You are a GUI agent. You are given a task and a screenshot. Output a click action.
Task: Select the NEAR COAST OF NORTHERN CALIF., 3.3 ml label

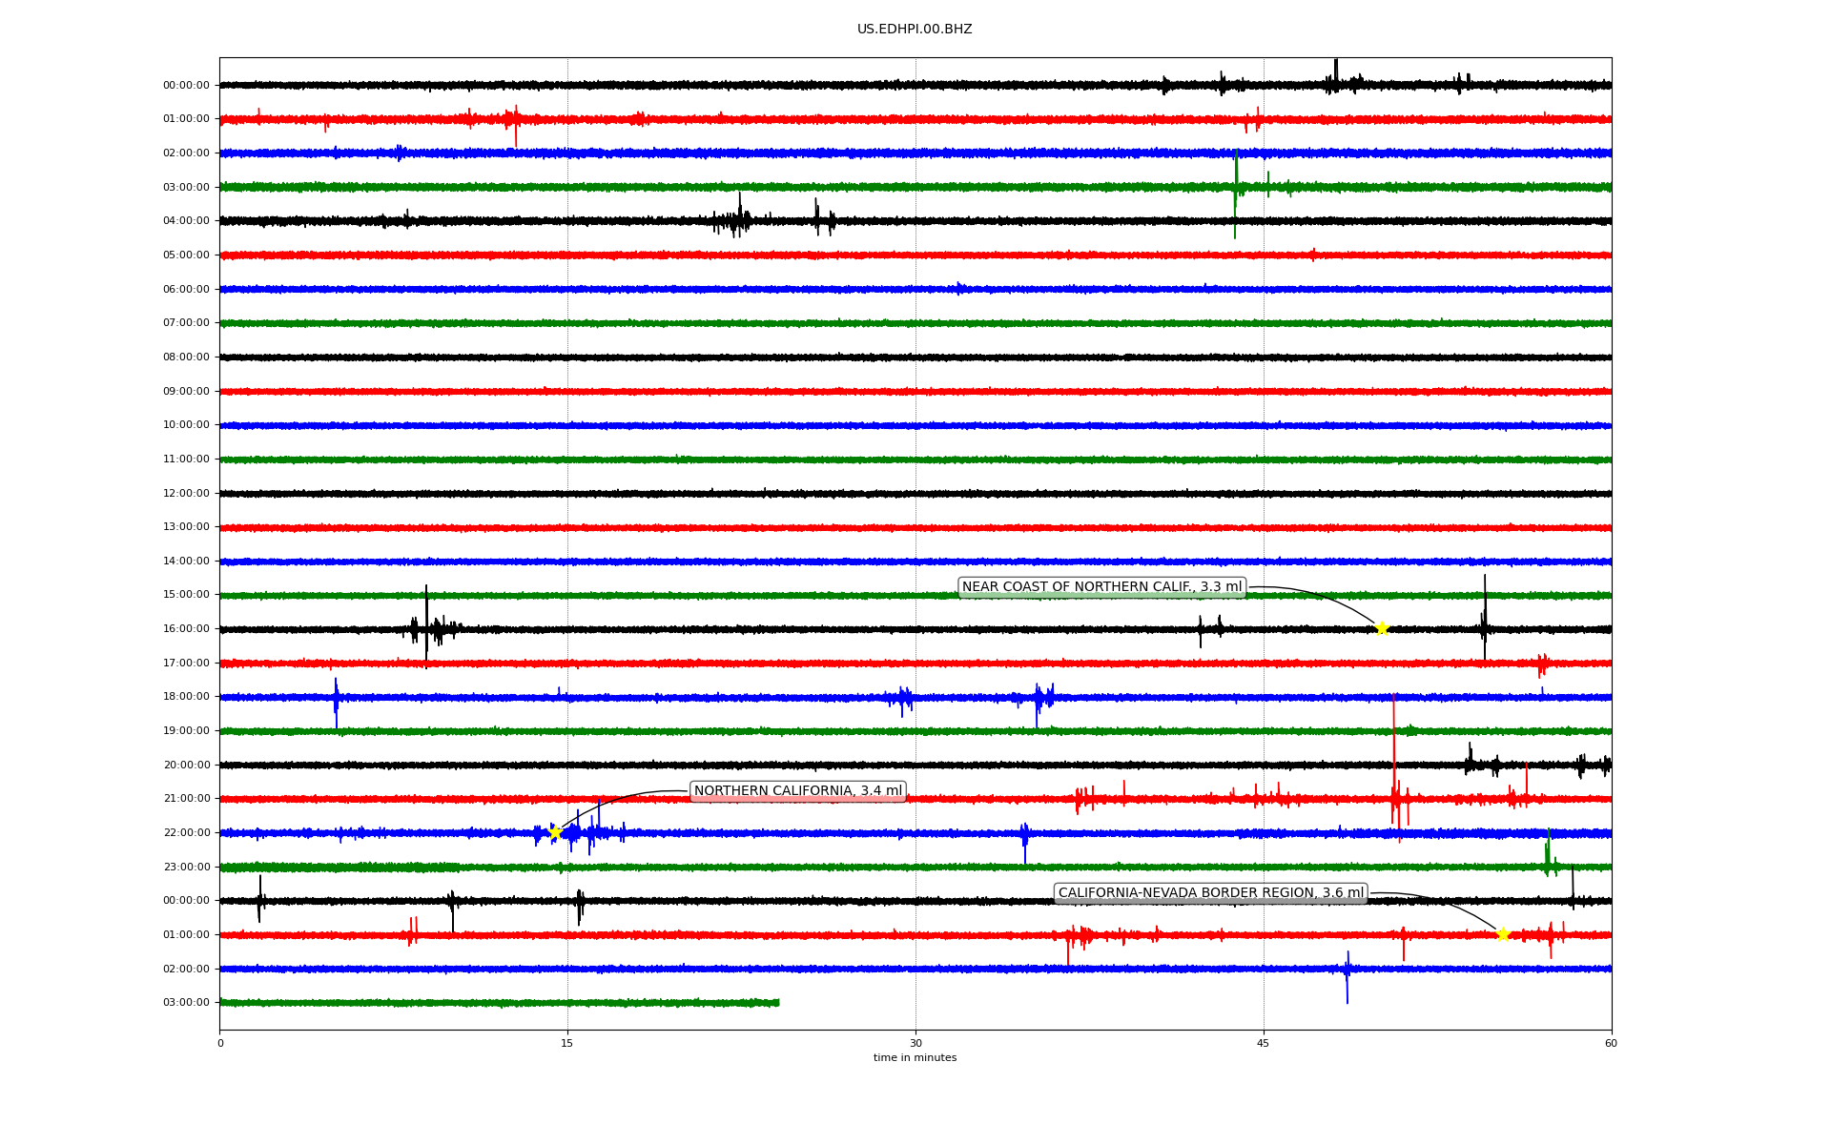click(1101, 587)
